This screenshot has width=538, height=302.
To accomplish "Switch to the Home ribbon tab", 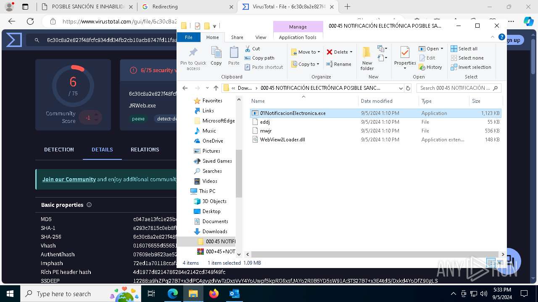I will [x=212, y=37].
